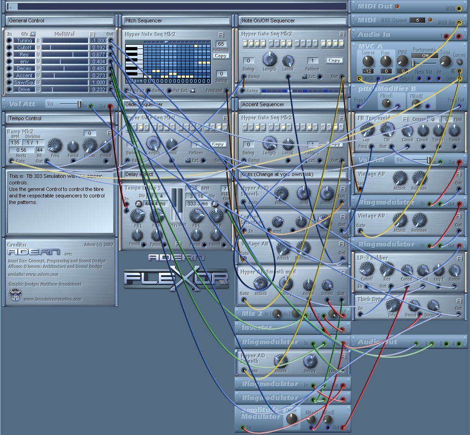Click the Decay knob on Hyper AND Smooth

pos(327,193)
